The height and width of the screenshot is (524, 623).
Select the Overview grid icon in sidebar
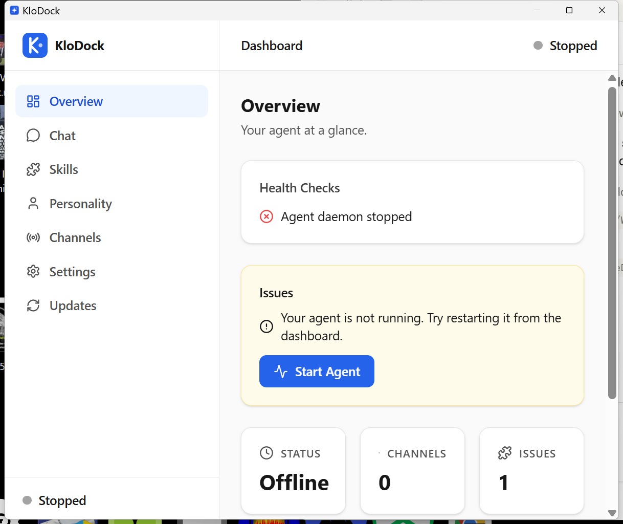33,101
